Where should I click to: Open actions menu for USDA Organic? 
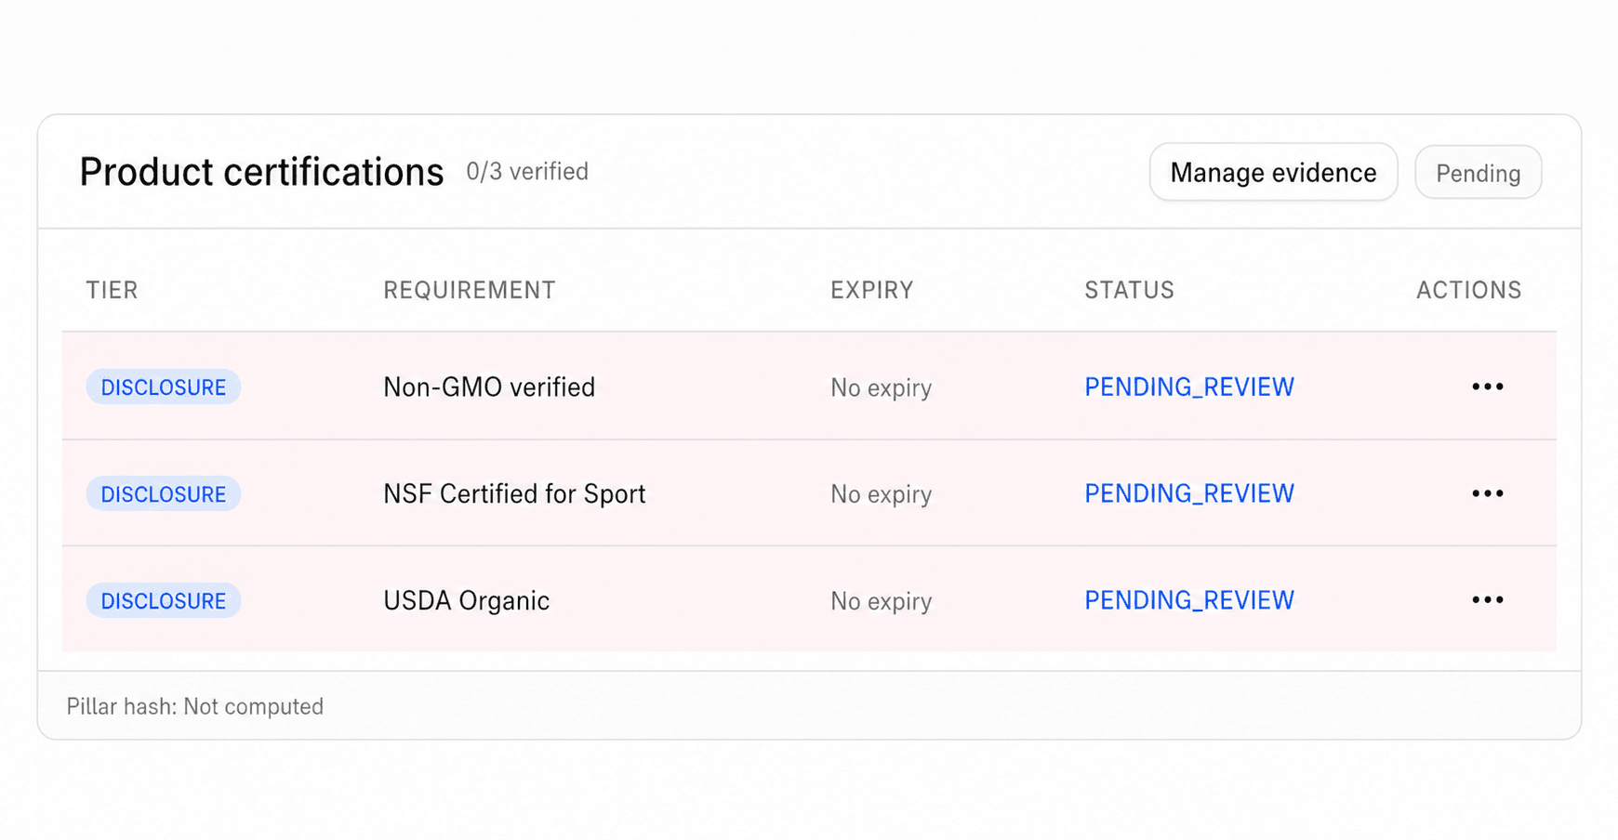tap(1487, 600)
